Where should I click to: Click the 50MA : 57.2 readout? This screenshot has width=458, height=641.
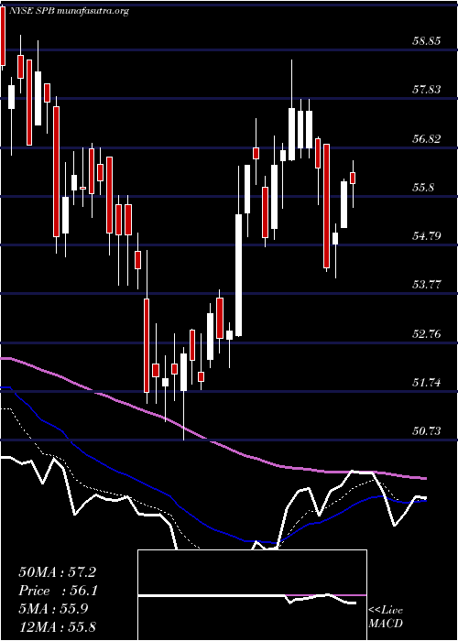click(x=57, y=572)
